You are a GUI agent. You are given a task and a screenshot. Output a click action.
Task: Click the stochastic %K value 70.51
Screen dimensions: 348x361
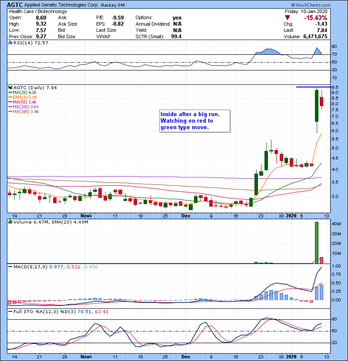coord(84,312)
